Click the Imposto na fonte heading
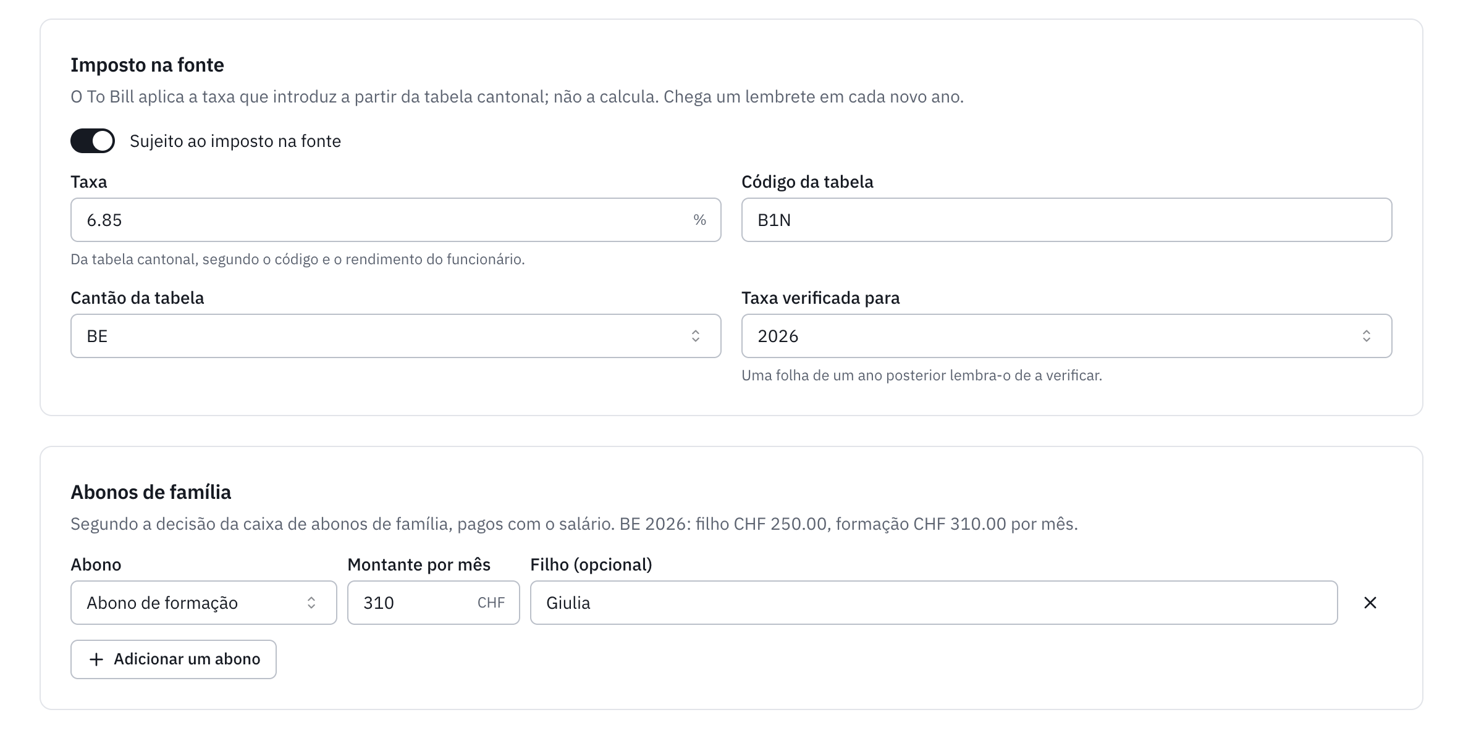The height and width of the screenshot is (736, 1463). pyautogui.click(x=147, y=65)
